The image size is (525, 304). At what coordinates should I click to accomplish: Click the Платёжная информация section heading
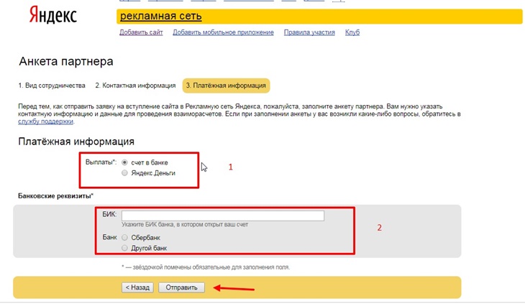coord(76,142)
